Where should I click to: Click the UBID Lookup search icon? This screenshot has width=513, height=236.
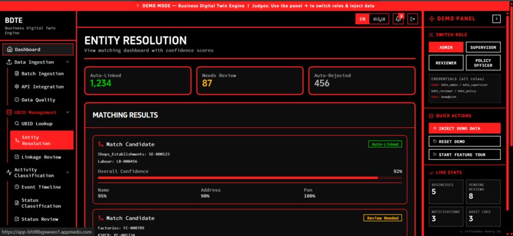click(17, 123)
